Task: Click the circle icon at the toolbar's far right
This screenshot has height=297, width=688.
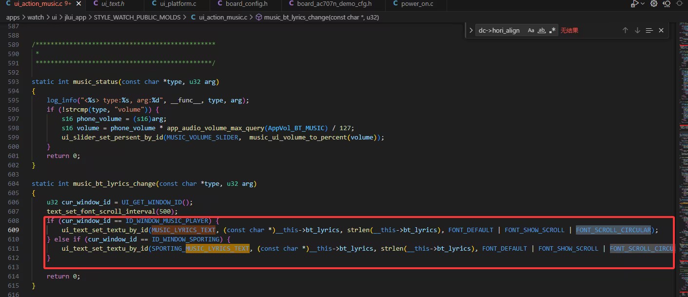Action: [x=679, y=4]
